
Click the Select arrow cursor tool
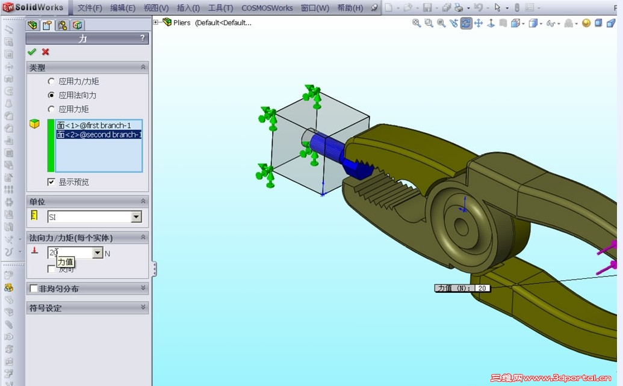pyautogui.click(x=497, y=8)
